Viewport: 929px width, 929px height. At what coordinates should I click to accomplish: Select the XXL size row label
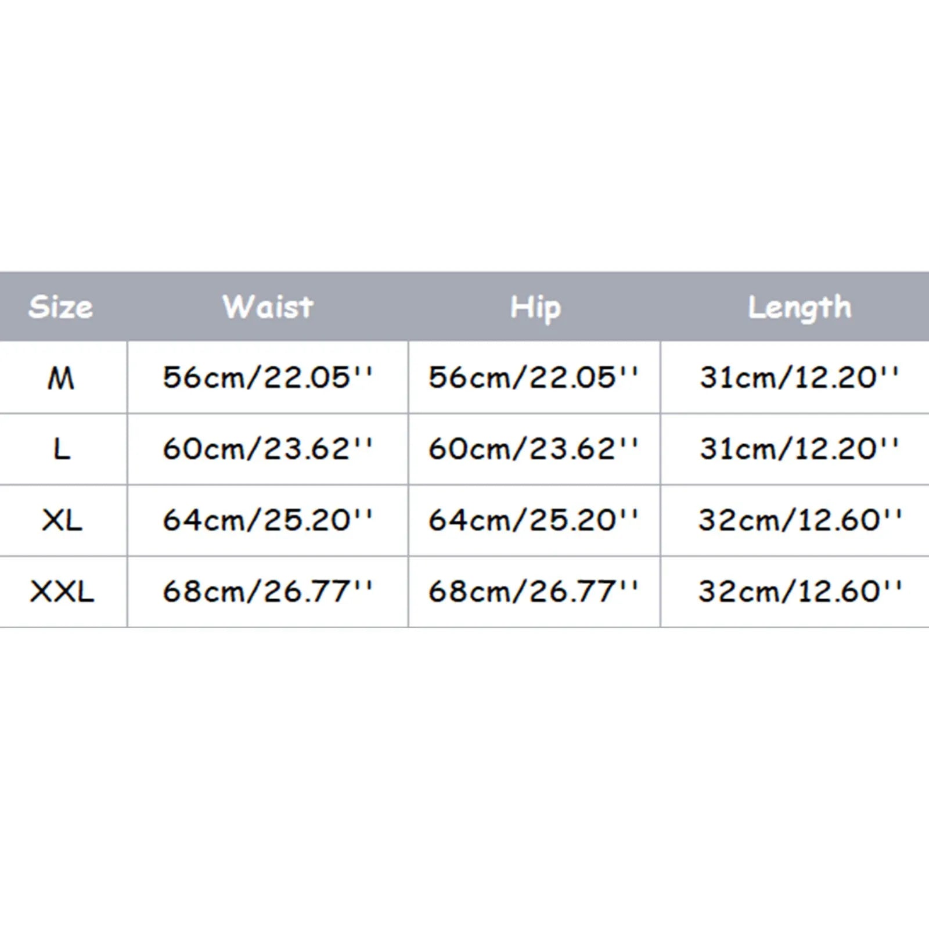[x=62, y=592]
